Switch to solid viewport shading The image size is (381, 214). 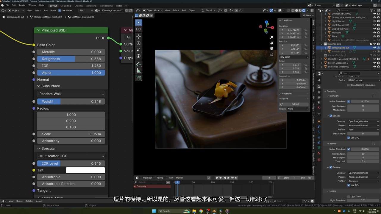pyautogui.click(x=296, y=10)
